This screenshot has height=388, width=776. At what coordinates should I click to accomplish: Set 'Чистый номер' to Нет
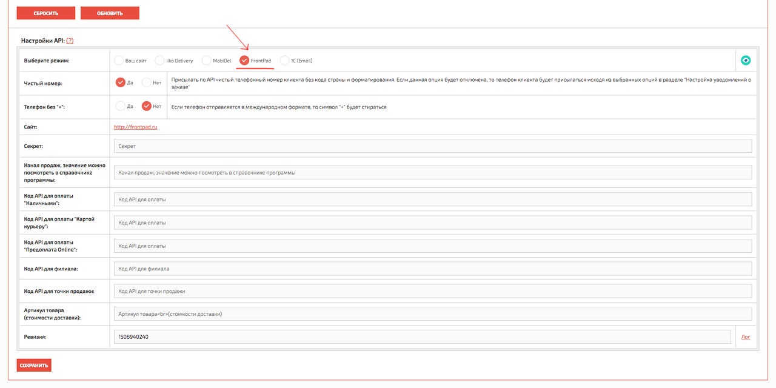[x=146, y=82]
